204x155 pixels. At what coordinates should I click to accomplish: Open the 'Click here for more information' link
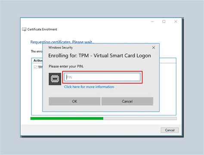(89, 87)
